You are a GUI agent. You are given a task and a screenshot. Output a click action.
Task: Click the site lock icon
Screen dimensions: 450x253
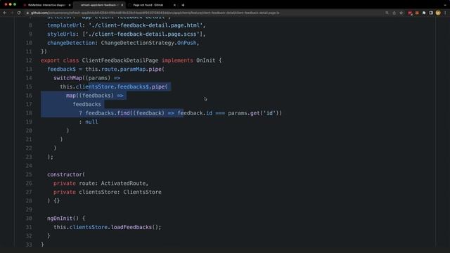28,13
